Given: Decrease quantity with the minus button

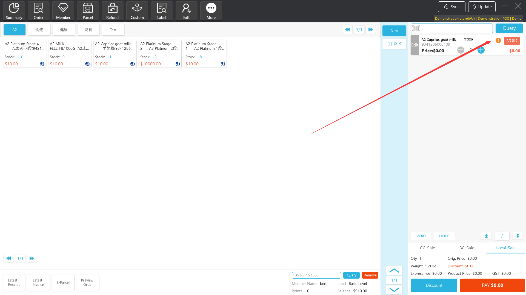Looking at the screenshot, I should coord(461,50).
